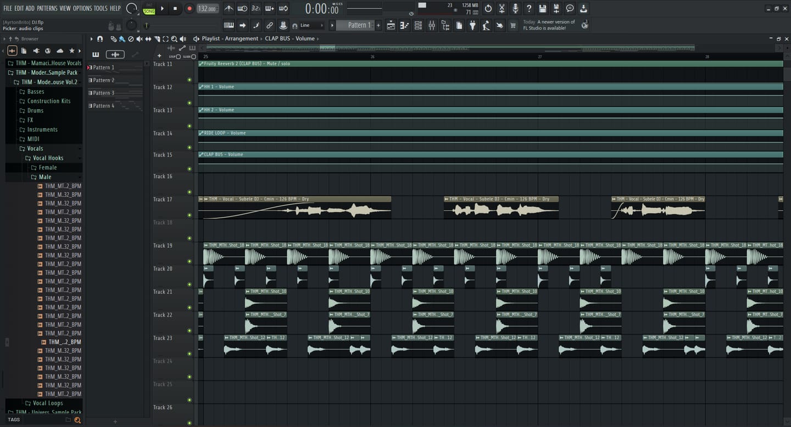791x427 pixels.
Task: Click the record button
Action: click(189, 9)
